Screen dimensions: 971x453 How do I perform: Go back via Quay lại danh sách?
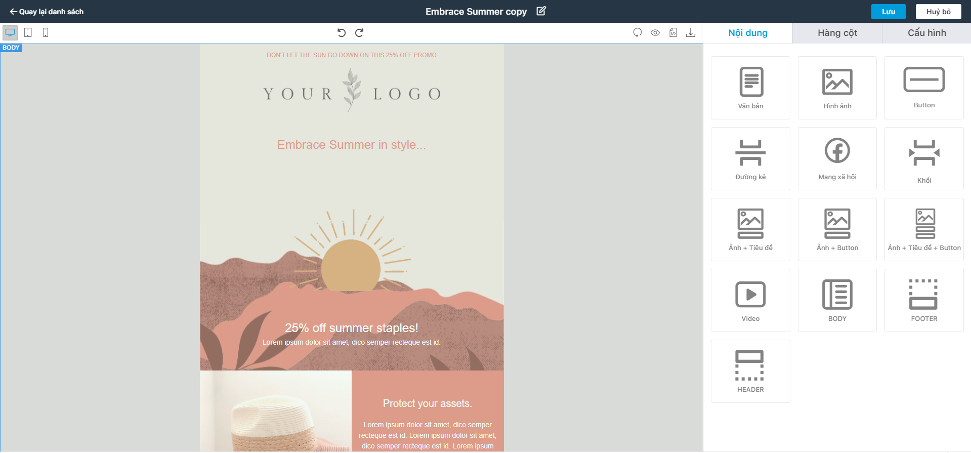(47, 12)
